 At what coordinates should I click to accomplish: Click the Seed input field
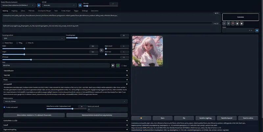pos(56,66)
